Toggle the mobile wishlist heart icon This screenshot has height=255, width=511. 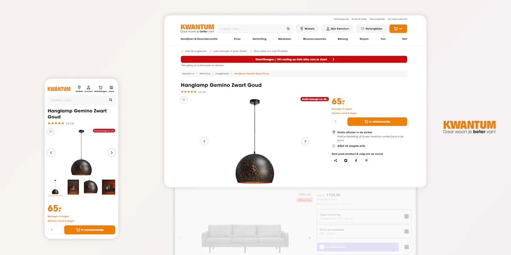coord(51,132)
